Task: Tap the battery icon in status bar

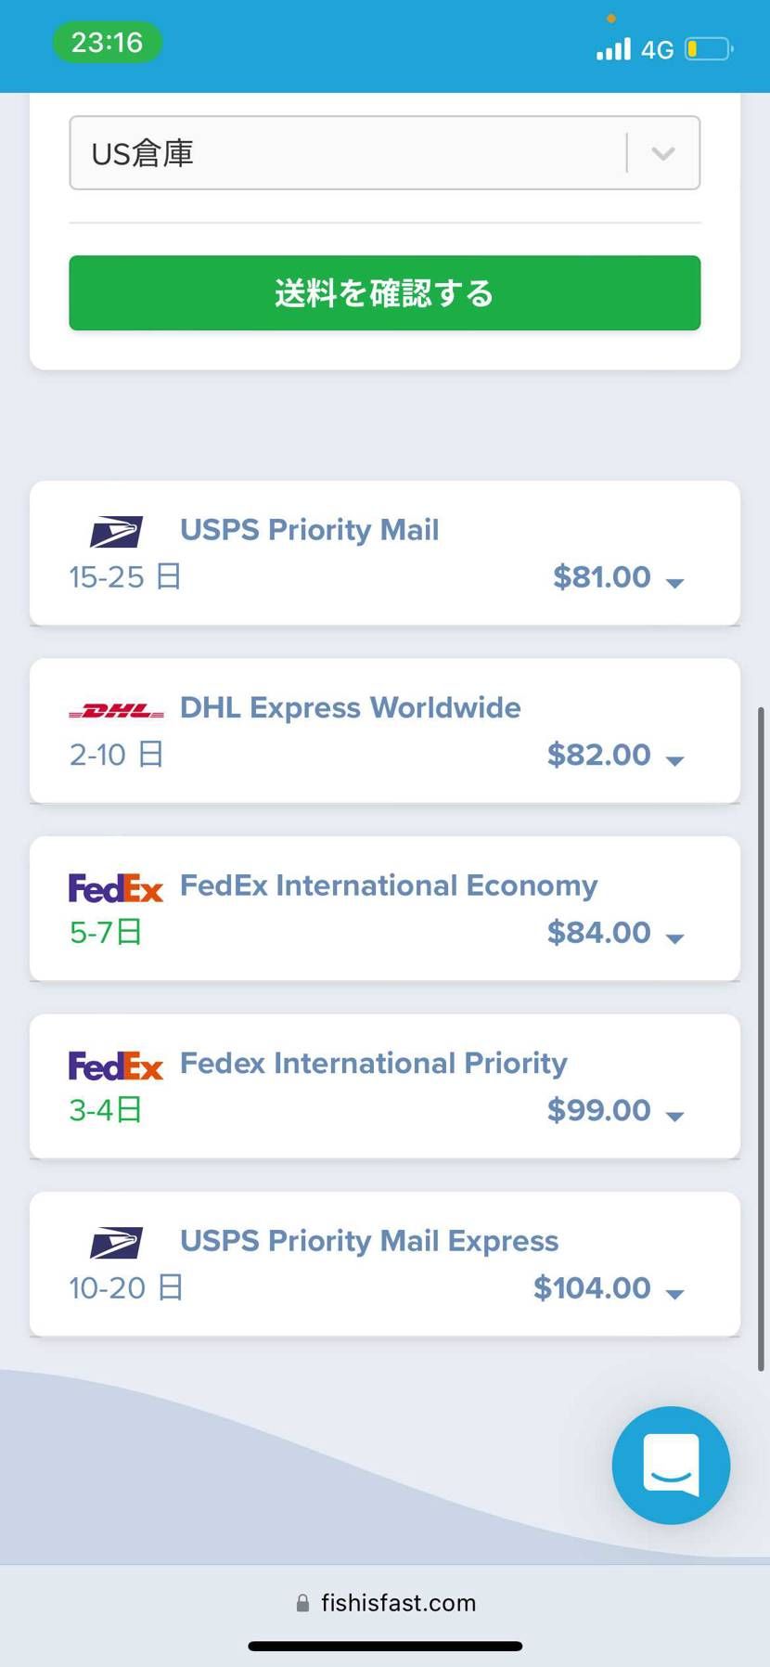Action: [709, 48]
